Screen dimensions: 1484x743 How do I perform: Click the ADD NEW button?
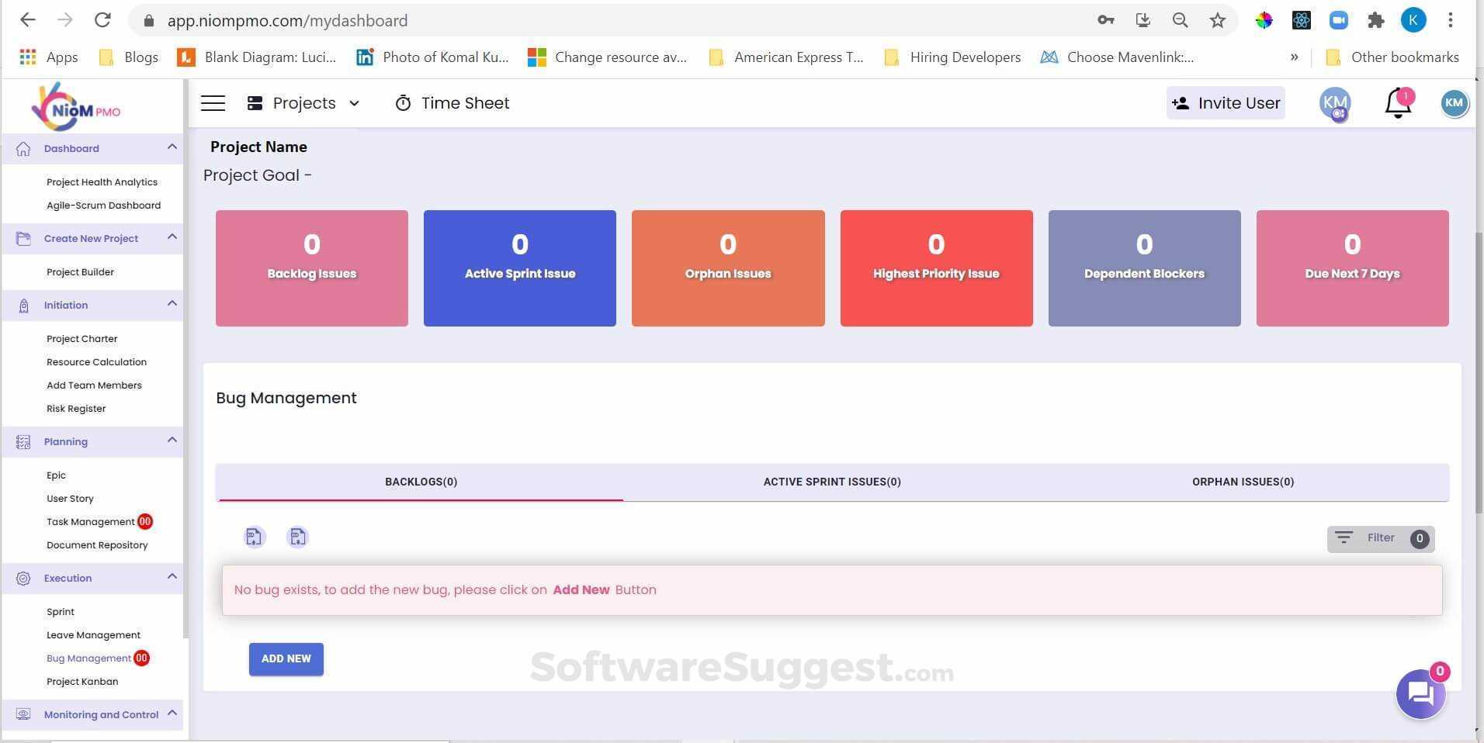[x=286, y=658]
